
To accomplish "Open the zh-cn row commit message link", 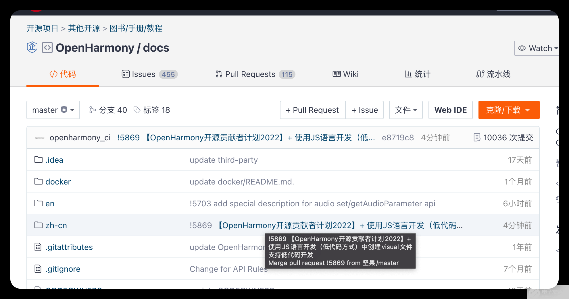I will [326, 225].
